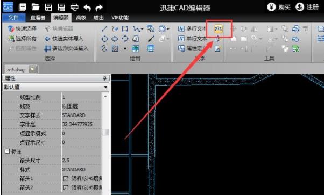Click the 单行文本 single-line text tool
Screen dimensions: 324x195
click(192, 39)
